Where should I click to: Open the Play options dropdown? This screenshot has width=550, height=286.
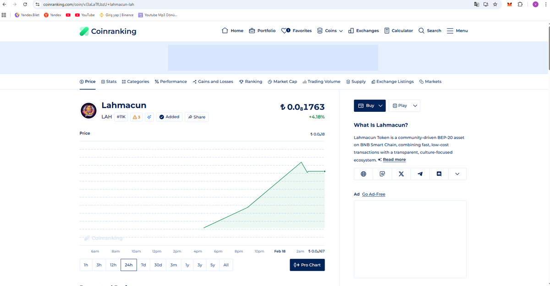(404, 105)
